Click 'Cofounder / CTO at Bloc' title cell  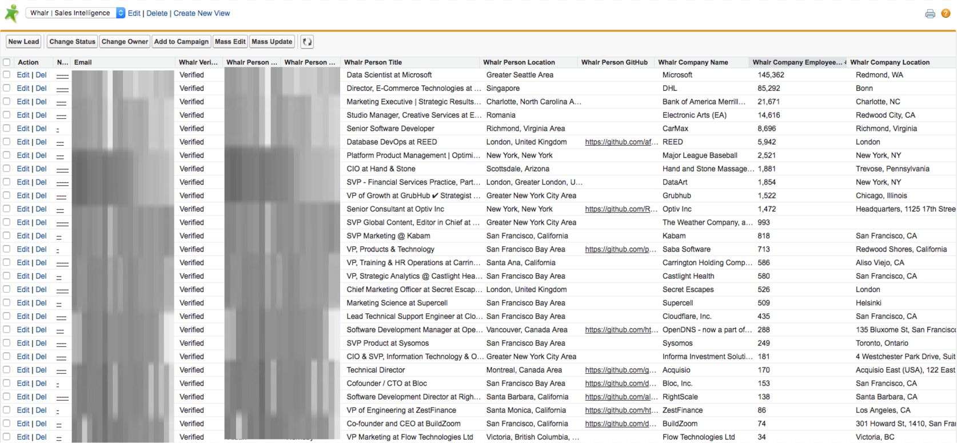(x=386, y=384)
